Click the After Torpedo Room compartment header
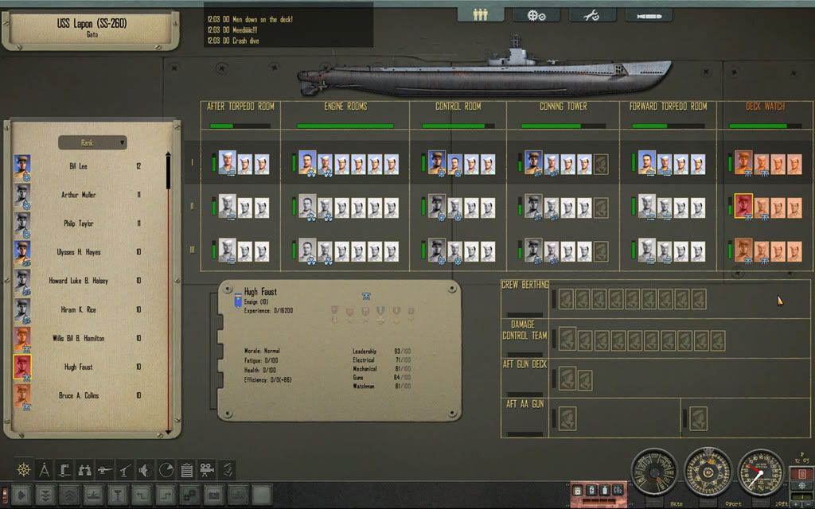The height and width of the screenshot is (509, 815). [240, 107]
